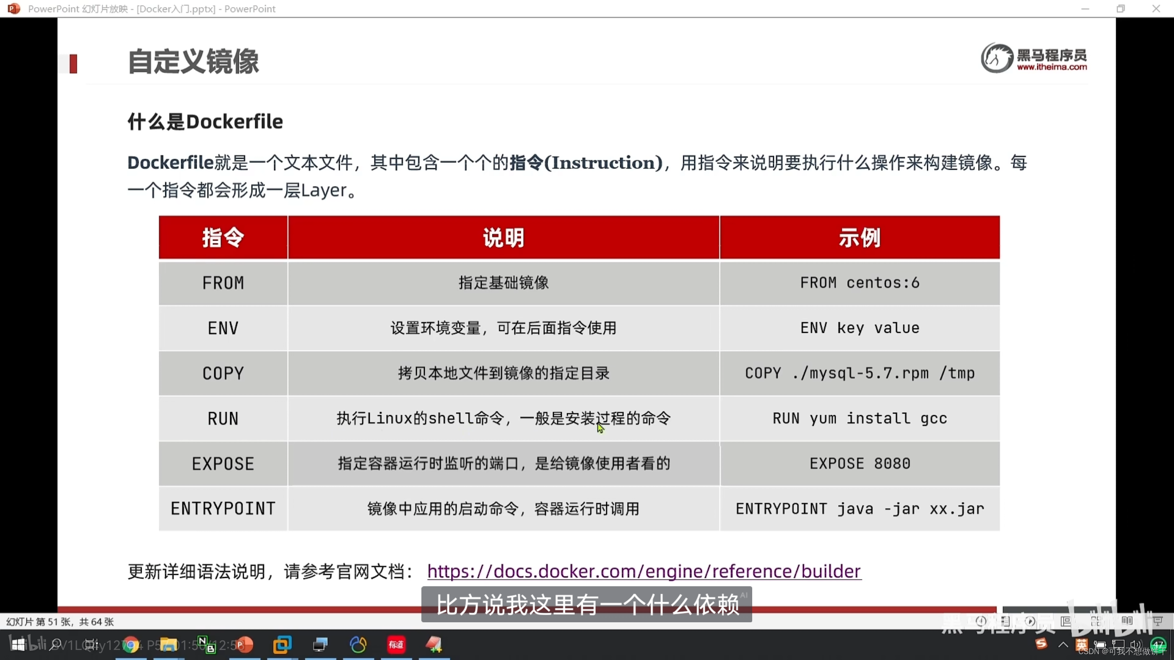Click the www.itheima.com text under logo
This screenshot has width=1174, height=660.
1052,67
